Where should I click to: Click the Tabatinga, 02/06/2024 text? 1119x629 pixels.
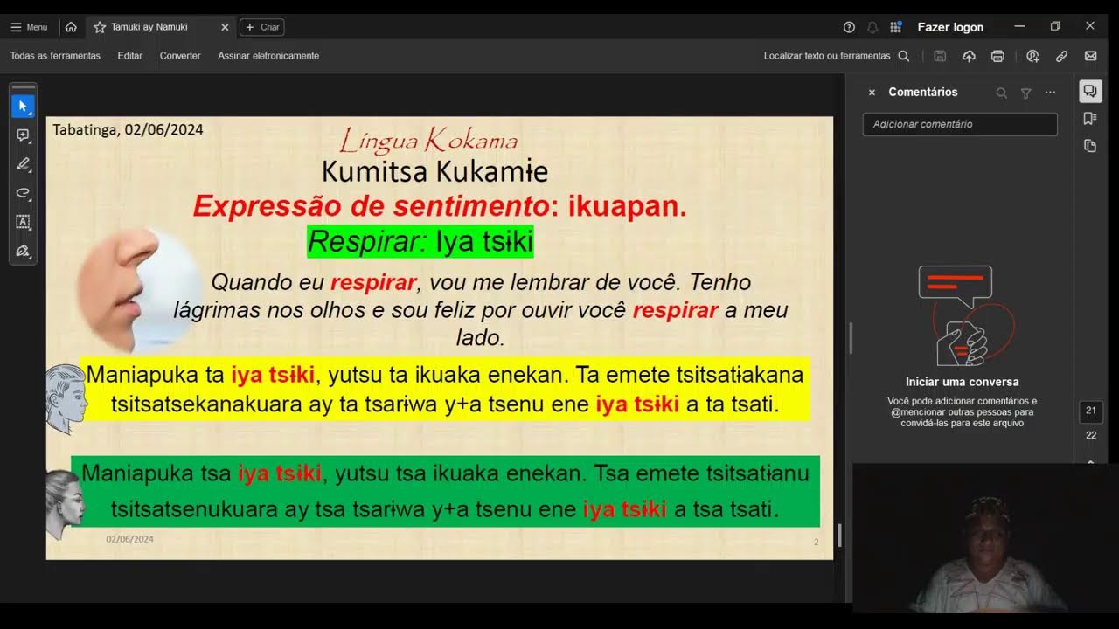tap(128, 129)
